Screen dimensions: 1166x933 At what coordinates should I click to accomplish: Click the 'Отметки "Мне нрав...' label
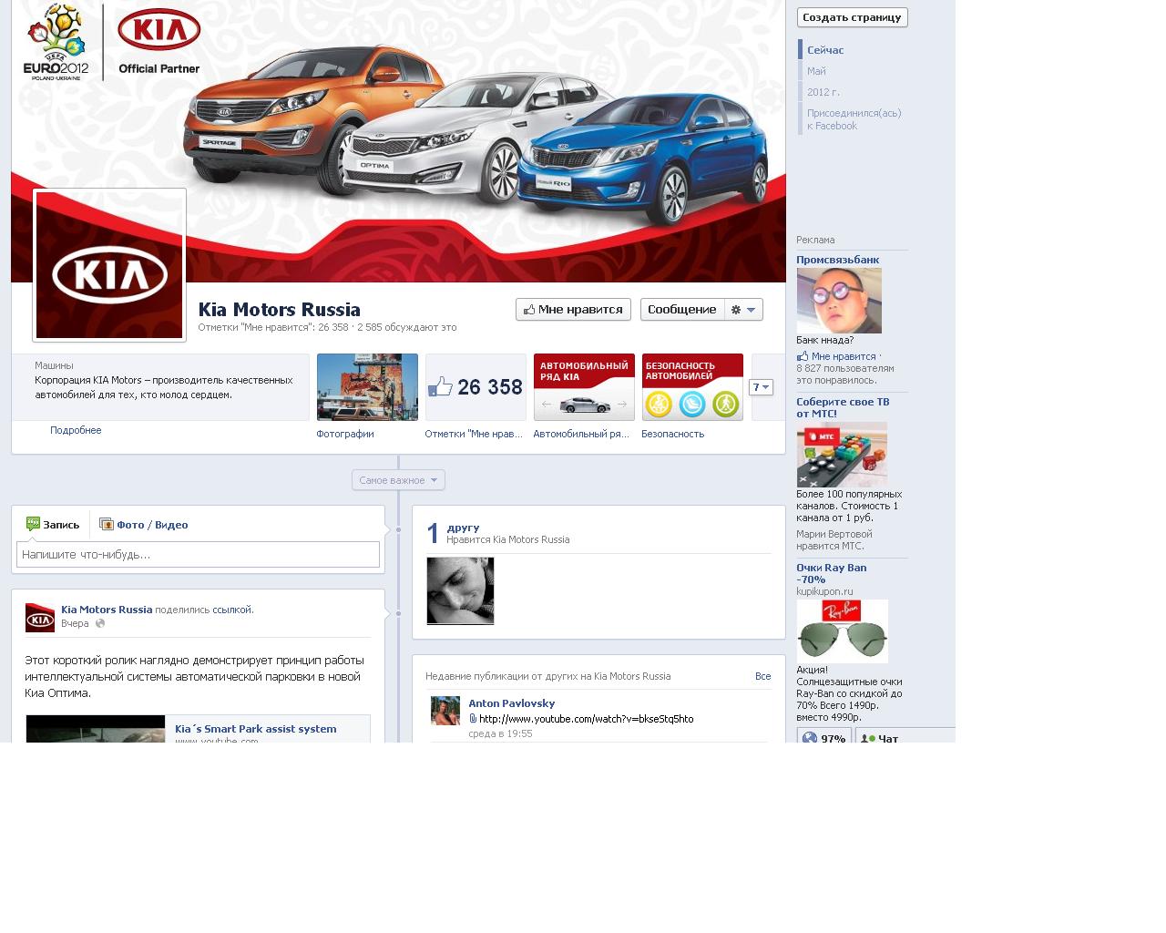pyautogui.click(x=474, y=434)
